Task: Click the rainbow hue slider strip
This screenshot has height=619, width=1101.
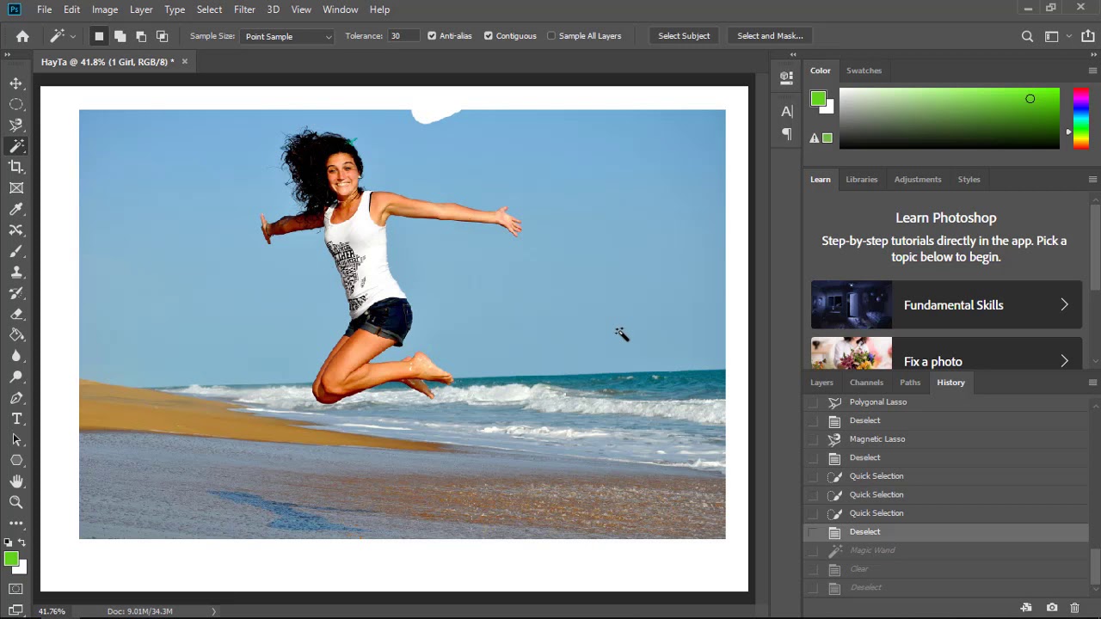Action: (x=1080, y=119)
